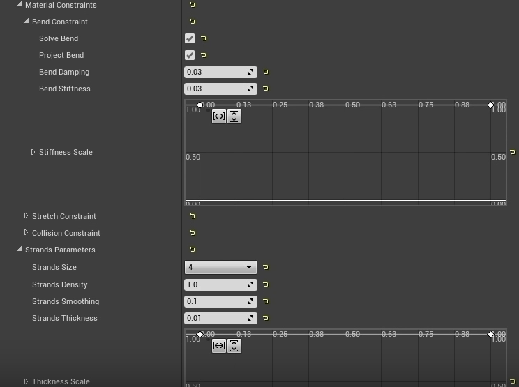Reset Strands Density to default
Image resolution: width=519 pixels, height=387 pixels.
coord(266,284)
